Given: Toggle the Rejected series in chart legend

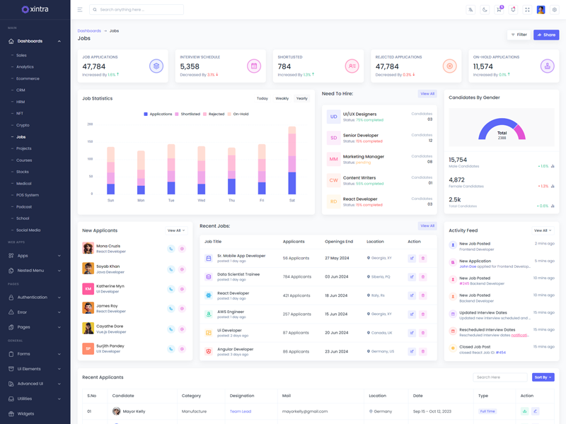Looking at the screenshot, I should click(x=214, y=114).
